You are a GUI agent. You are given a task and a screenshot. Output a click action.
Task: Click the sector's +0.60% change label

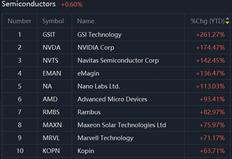click(x=72, y=5)
